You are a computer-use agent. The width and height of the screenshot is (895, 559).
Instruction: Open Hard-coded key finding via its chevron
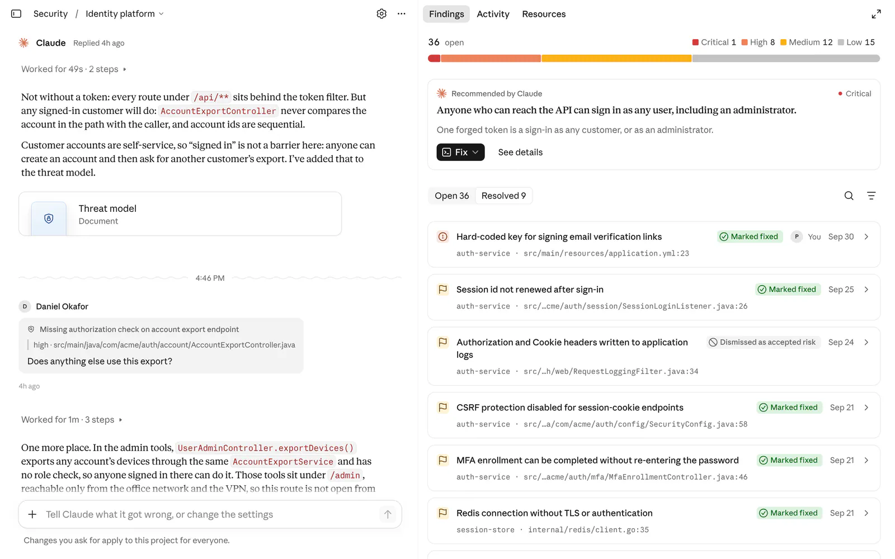click(866, 236)
